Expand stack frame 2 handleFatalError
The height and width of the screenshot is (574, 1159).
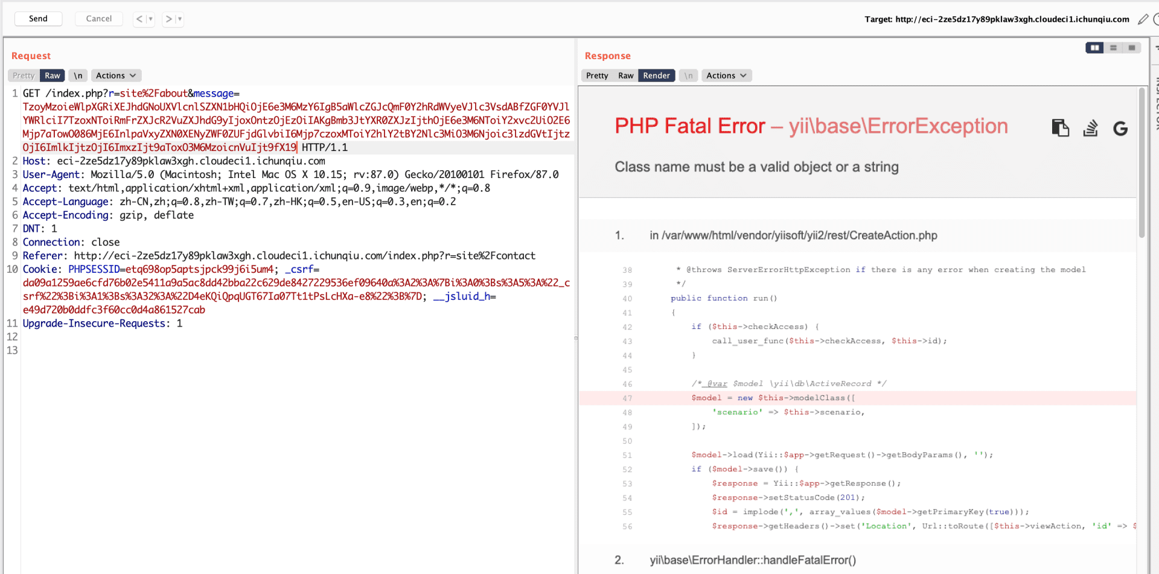tap(857, 560)
